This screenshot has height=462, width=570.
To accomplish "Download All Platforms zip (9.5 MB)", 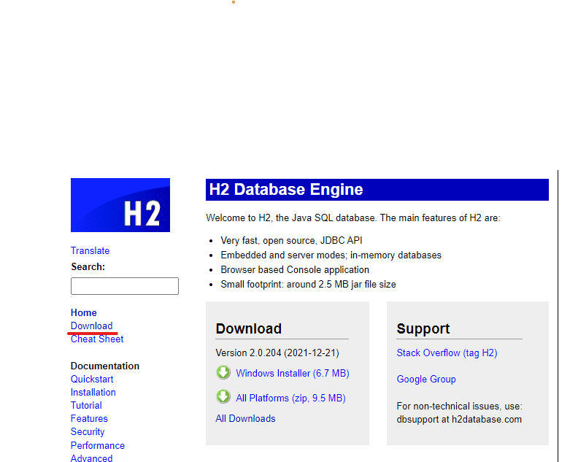I will coord(290,398).
